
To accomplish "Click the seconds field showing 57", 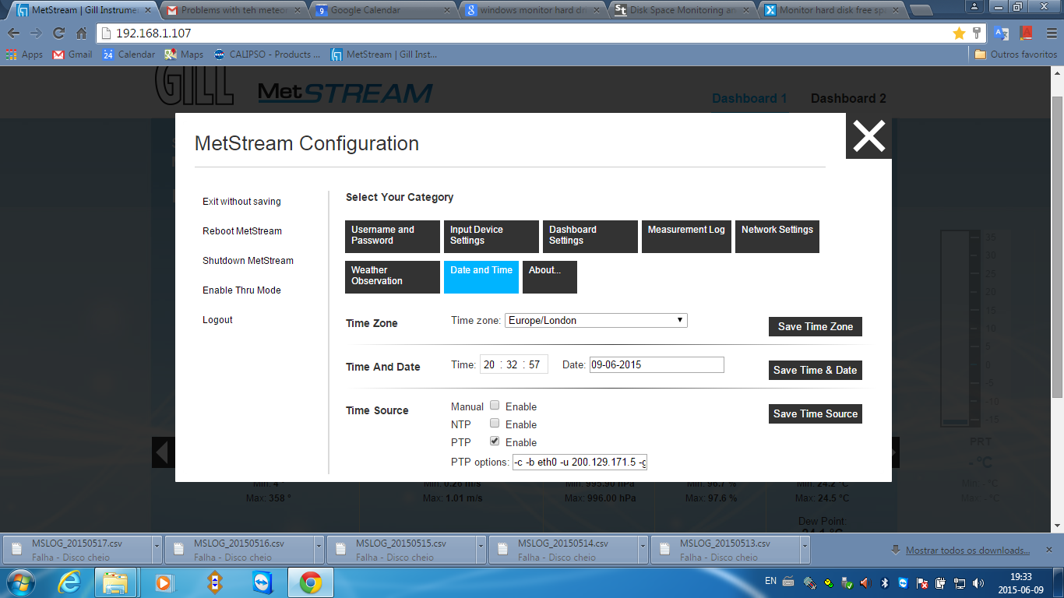I will (x=534, y=364).
